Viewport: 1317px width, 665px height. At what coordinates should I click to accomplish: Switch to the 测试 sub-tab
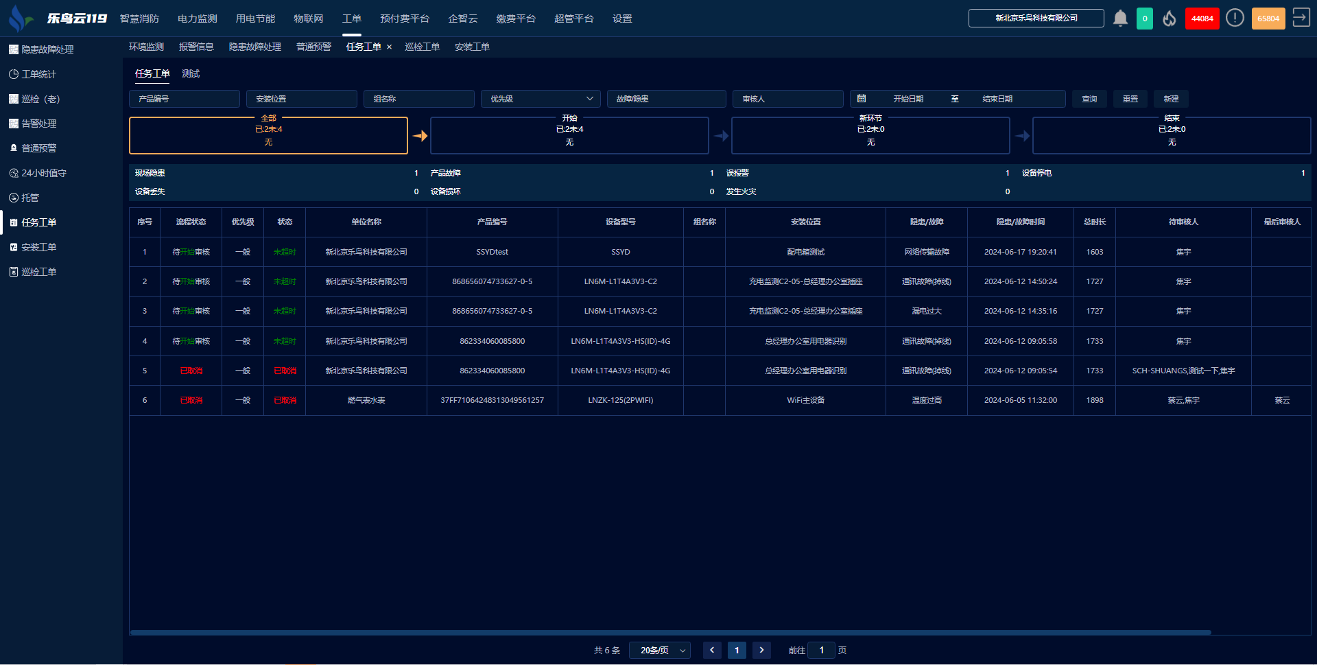(191, 73)
